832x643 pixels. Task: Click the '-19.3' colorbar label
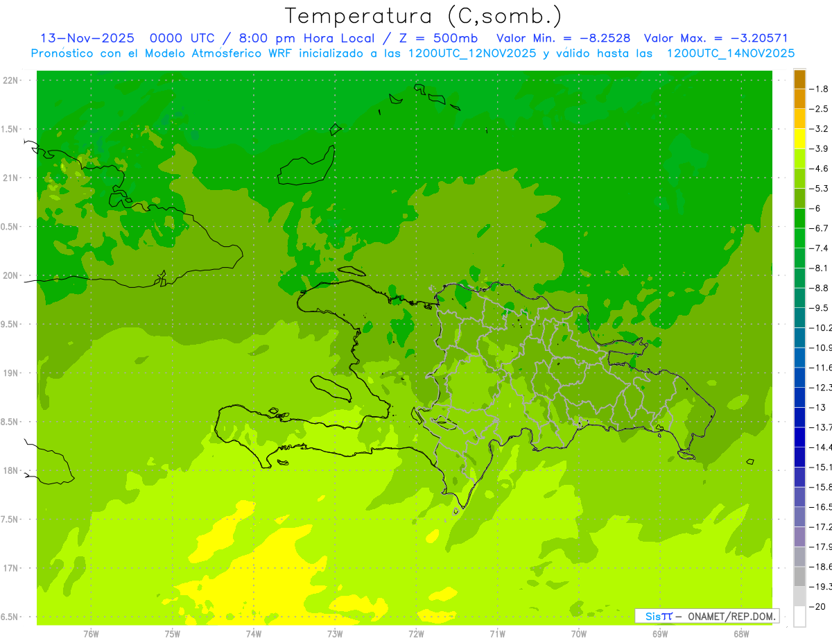click(822, 587)
